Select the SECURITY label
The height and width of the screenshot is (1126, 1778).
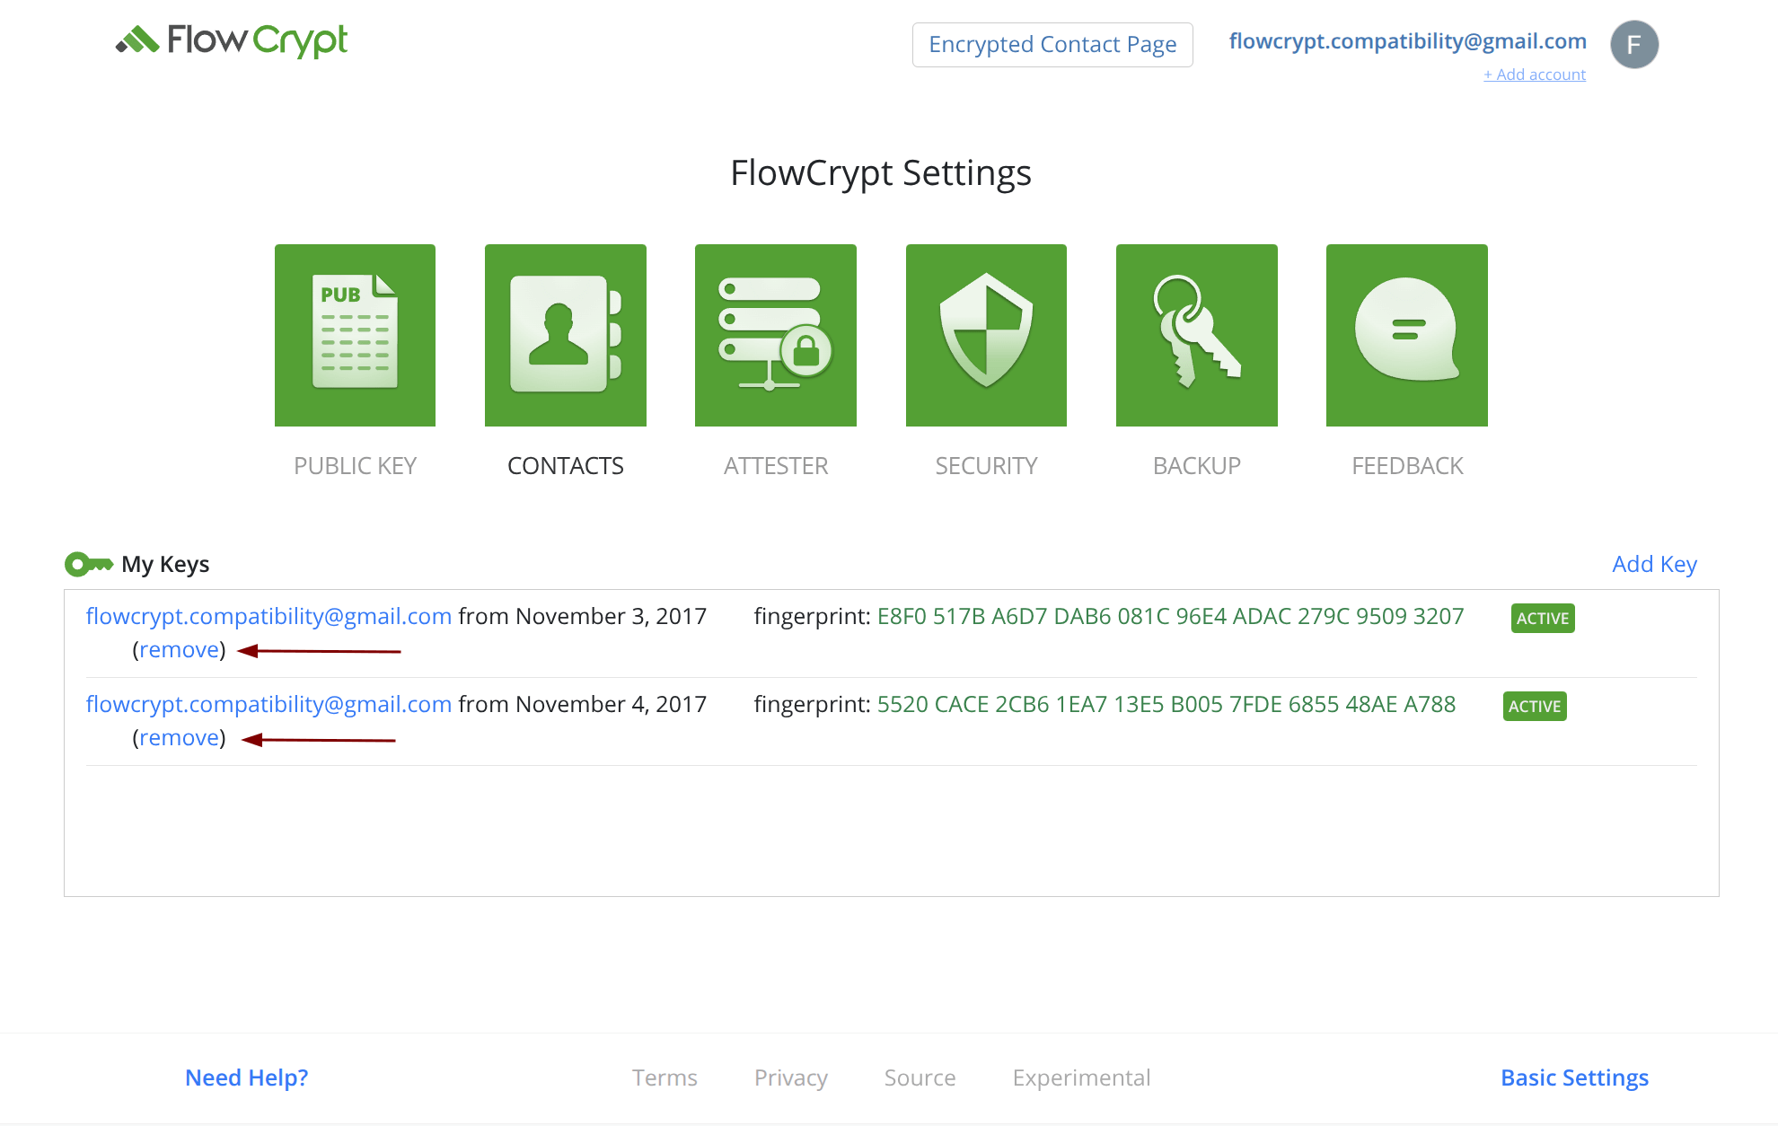(986, 466)
